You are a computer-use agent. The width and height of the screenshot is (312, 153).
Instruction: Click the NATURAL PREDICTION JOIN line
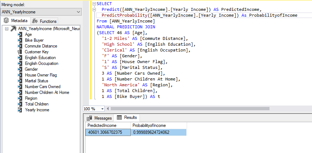[x=126, y=27]
